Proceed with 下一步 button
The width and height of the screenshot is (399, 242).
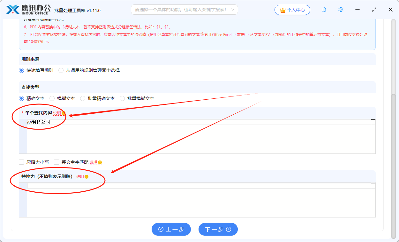(x=218, y=229)
